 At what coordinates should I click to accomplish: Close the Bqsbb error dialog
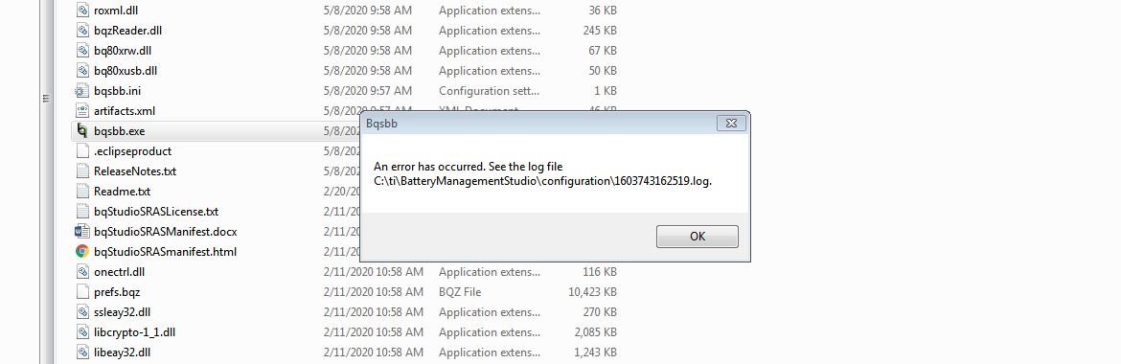(731, 123)
